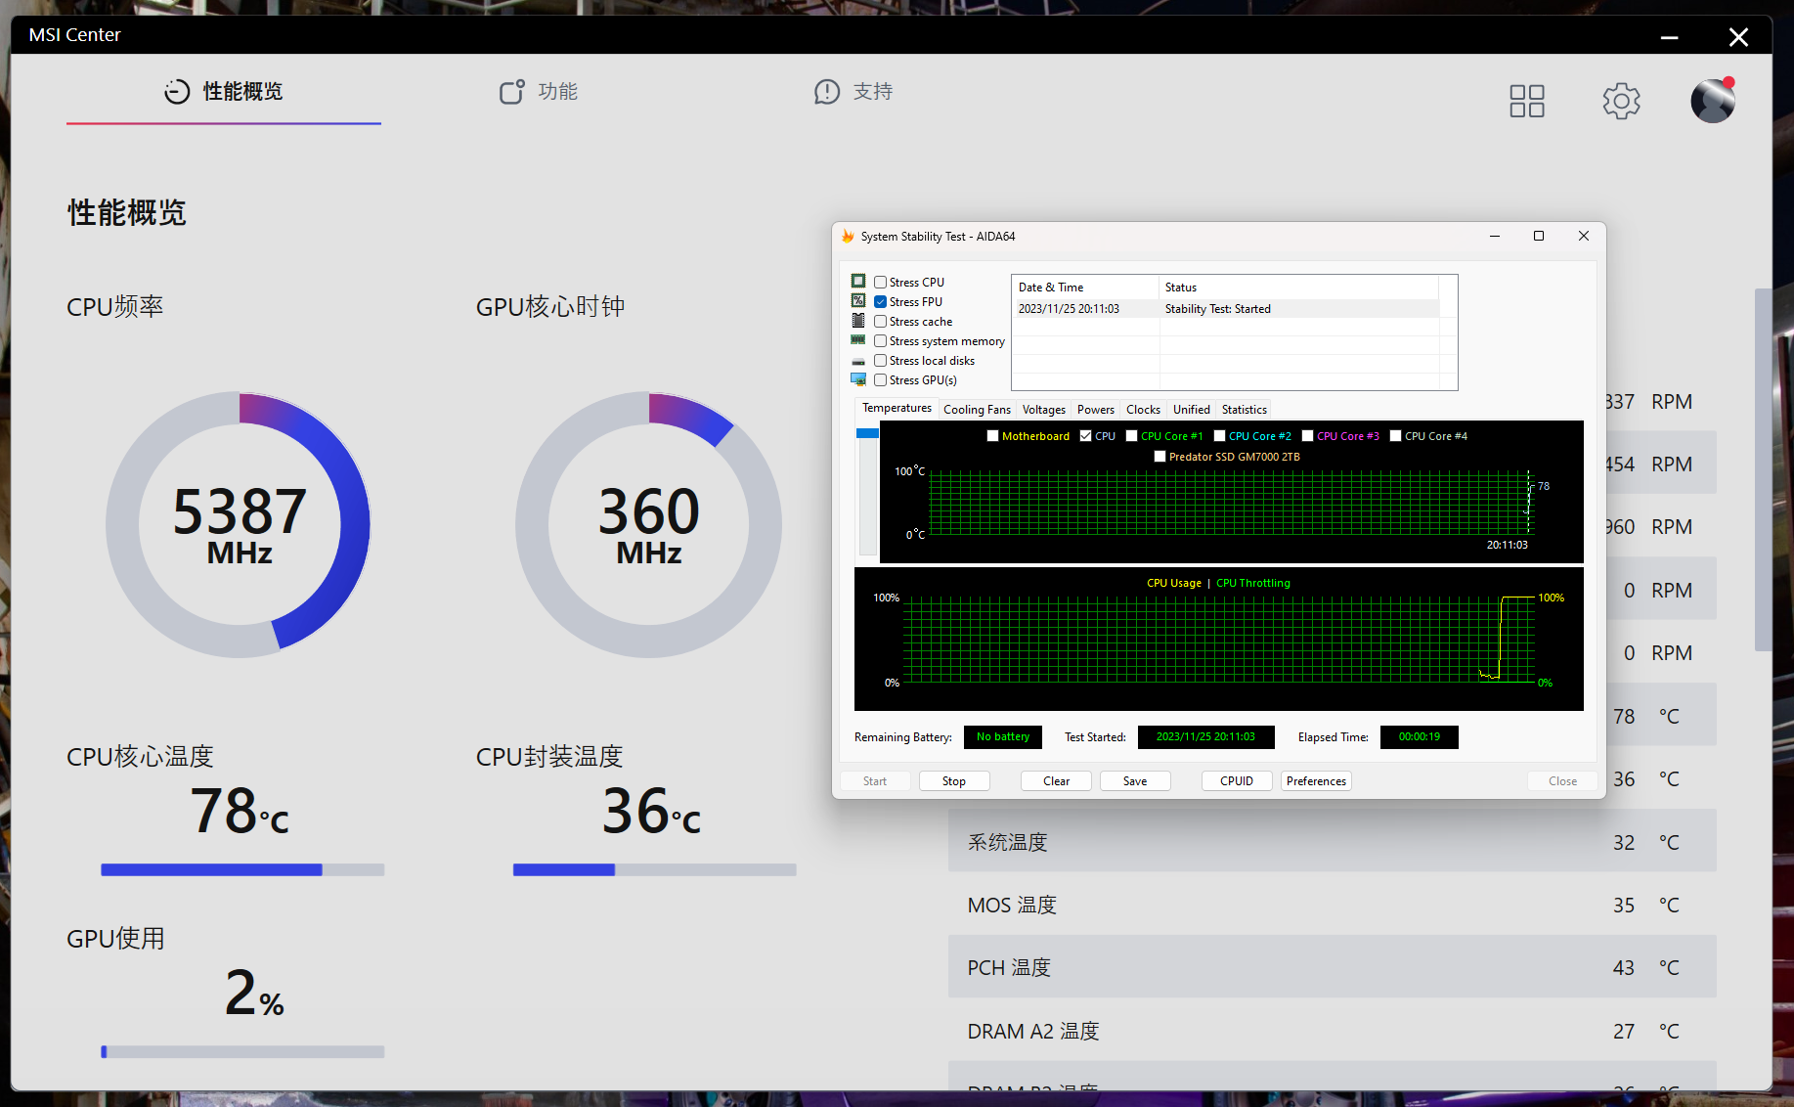Click the 支持 tab exclamation icon

(x=827, y=92)
